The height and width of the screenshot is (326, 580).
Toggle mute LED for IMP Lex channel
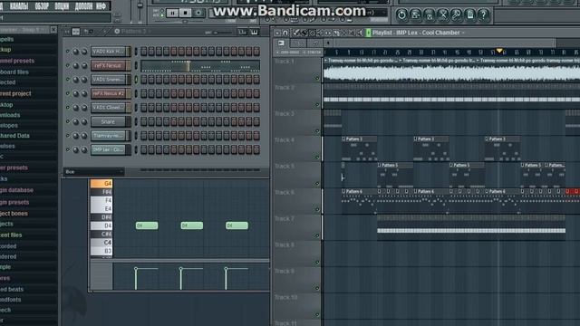pos(68,149)
